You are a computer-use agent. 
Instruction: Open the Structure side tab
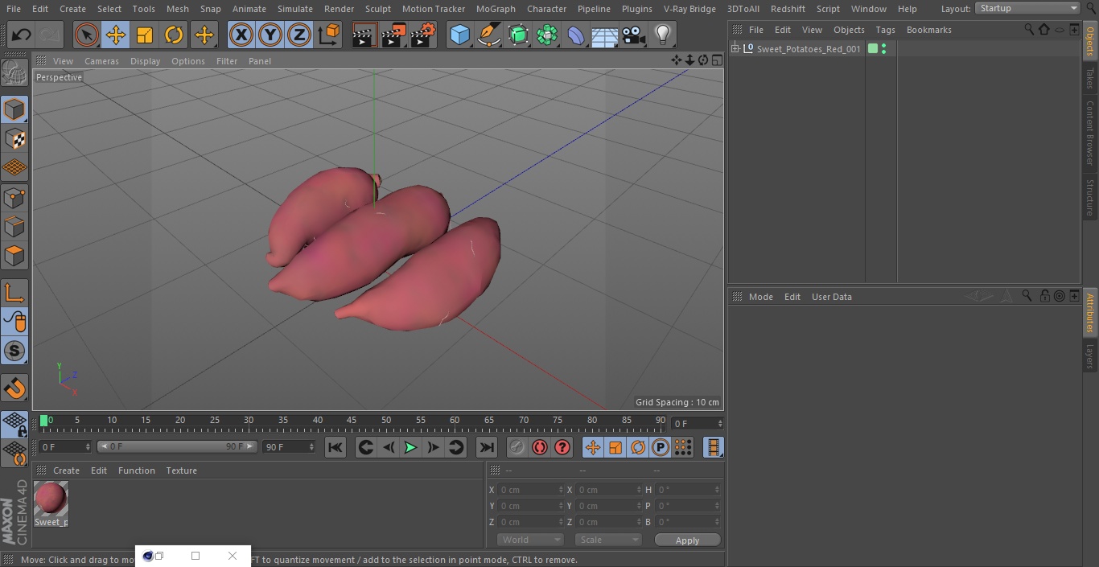(x=1090, y=197)
